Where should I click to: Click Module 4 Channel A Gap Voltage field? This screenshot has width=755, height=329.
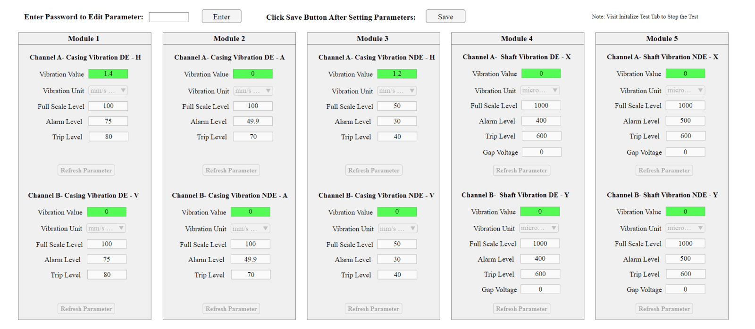coord(541,152)
